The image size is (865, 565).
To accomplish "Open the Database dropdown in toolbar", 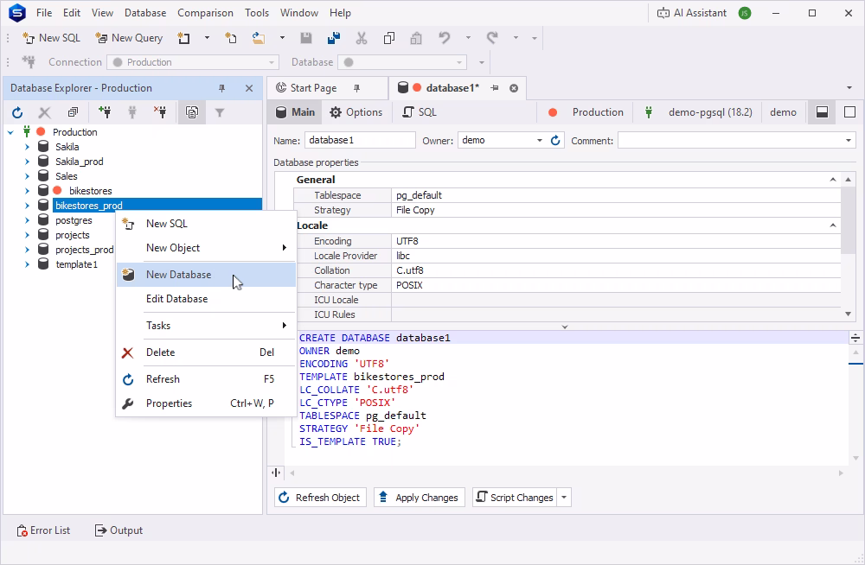I will [459, 62].
